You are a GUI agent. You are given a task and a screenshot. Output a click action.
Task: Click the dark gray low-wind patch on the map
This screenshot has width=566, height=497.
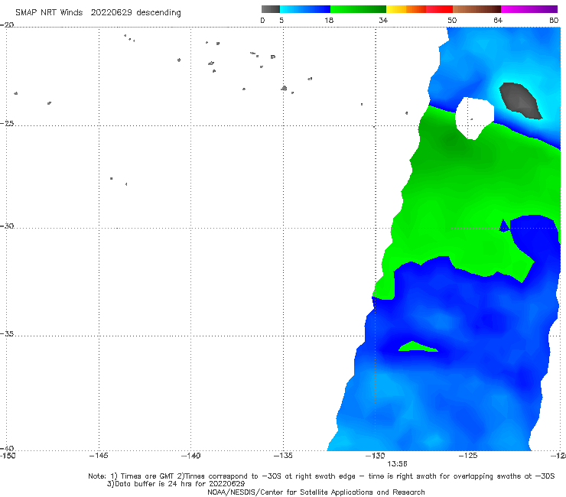(x=520, y=100)
